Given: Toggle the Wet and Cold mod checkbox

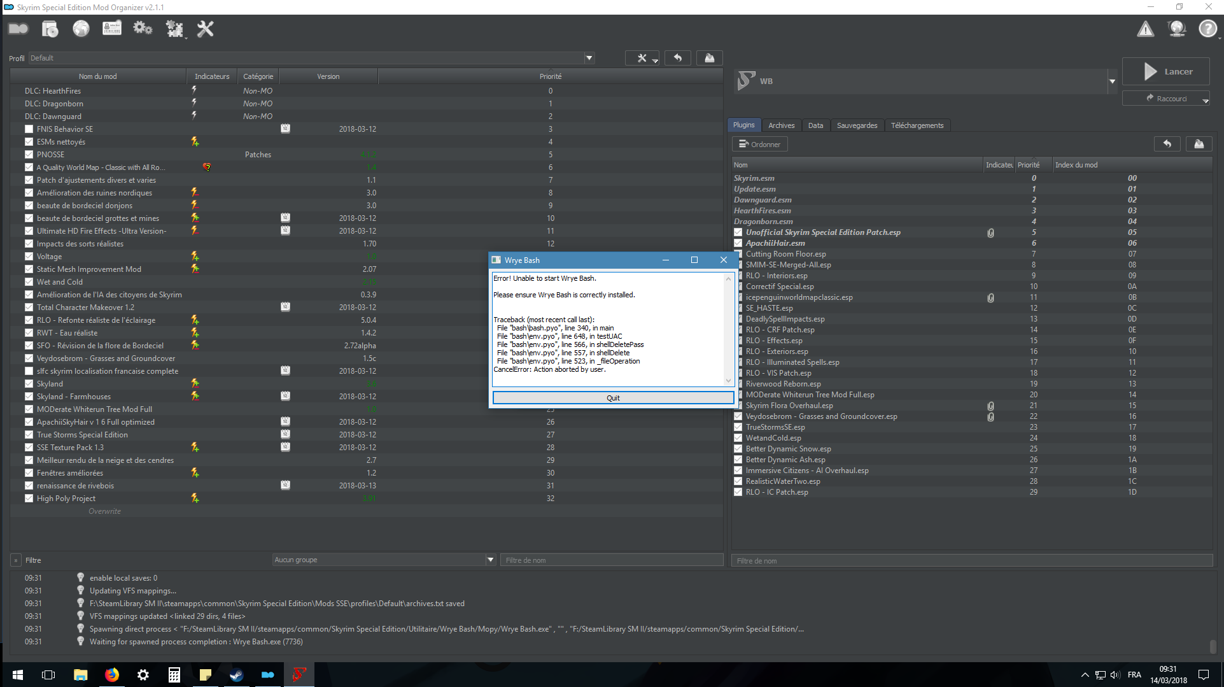Looking at the screenshot, I should coord(29,281).
